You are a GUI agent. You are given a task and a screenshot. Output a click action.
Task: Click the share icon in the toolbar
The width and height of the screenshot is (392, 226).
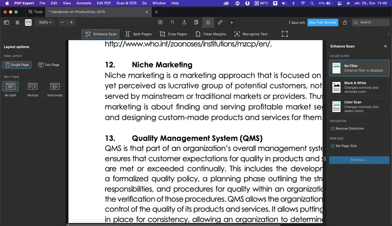click(345, 23)
